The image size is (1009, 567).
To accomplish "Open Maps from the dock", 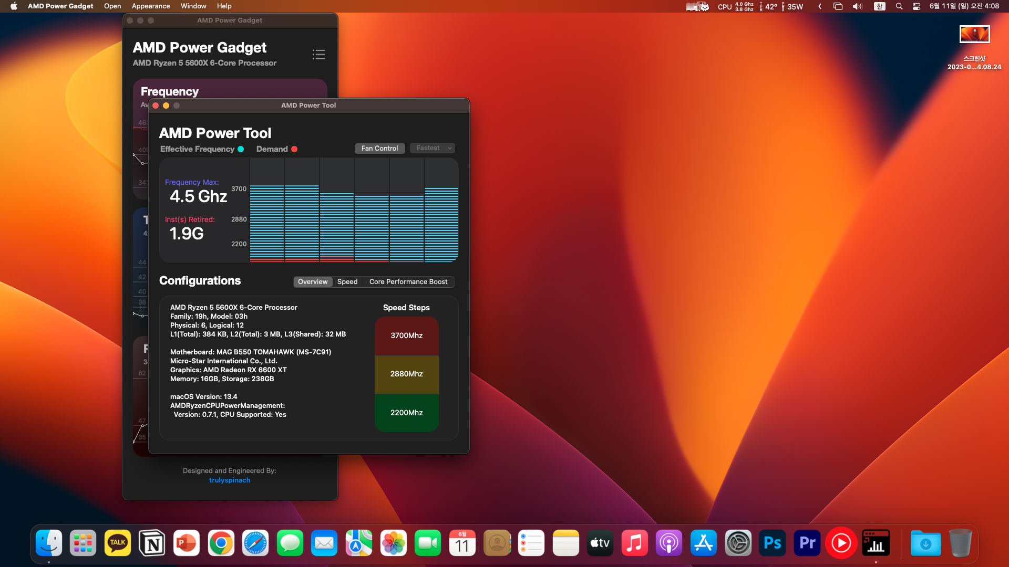I will pos(359,543).
